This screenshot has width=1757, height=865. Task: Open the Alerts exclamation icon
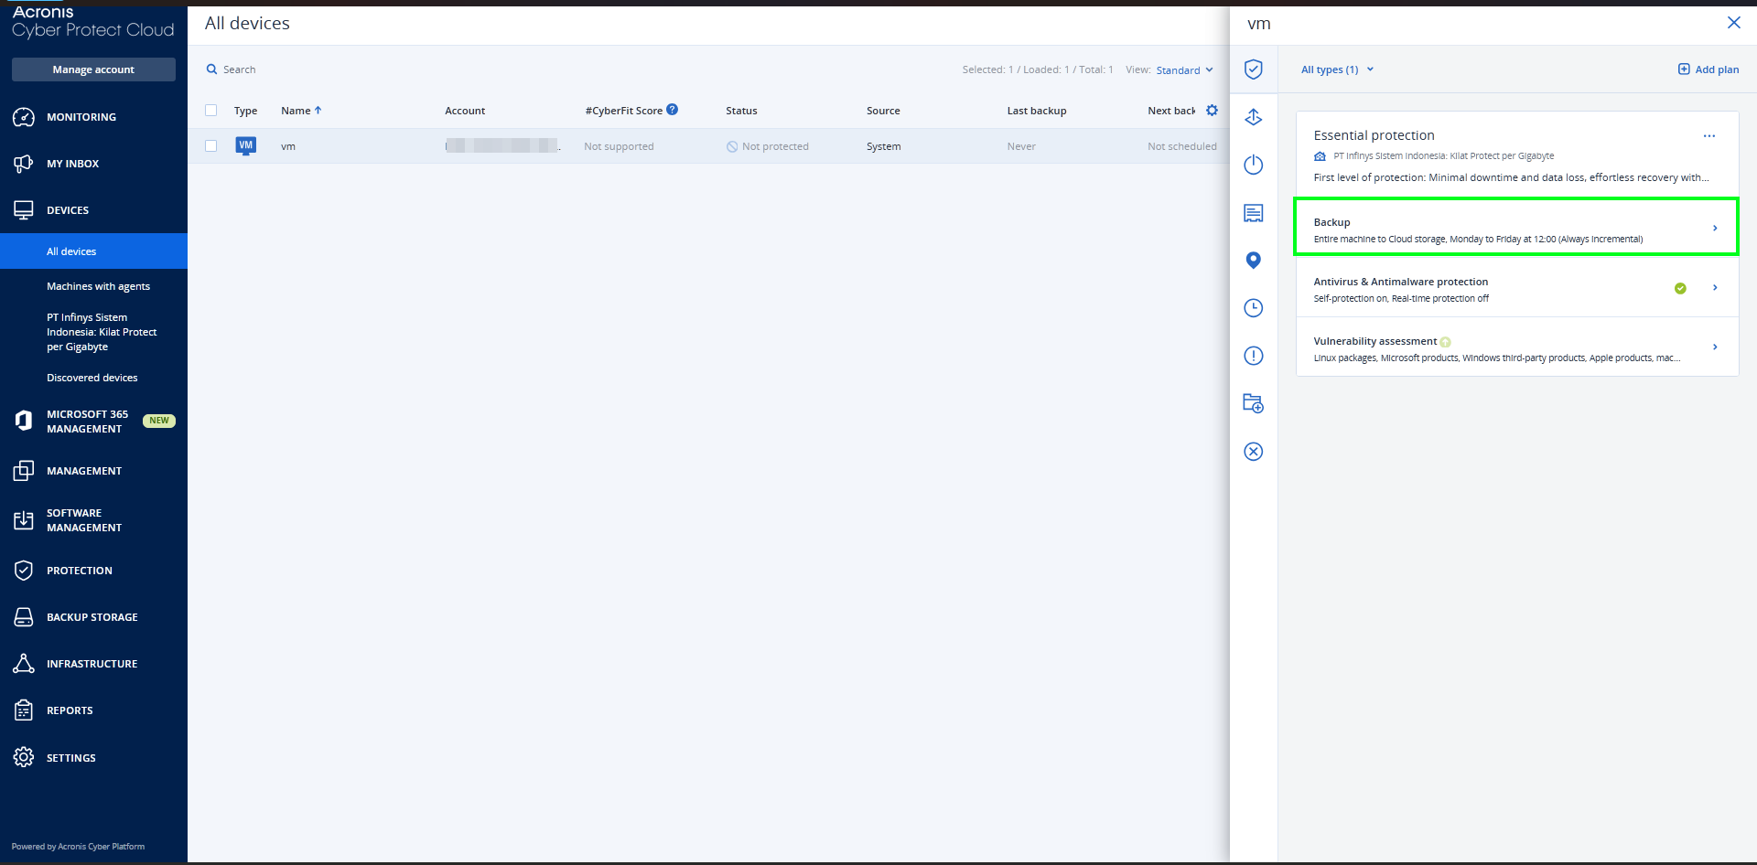tap(1253, 356)
